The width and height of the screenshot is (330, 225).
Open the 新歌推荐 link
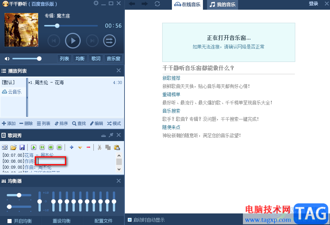pyautogui.click(x=171, y=78)
